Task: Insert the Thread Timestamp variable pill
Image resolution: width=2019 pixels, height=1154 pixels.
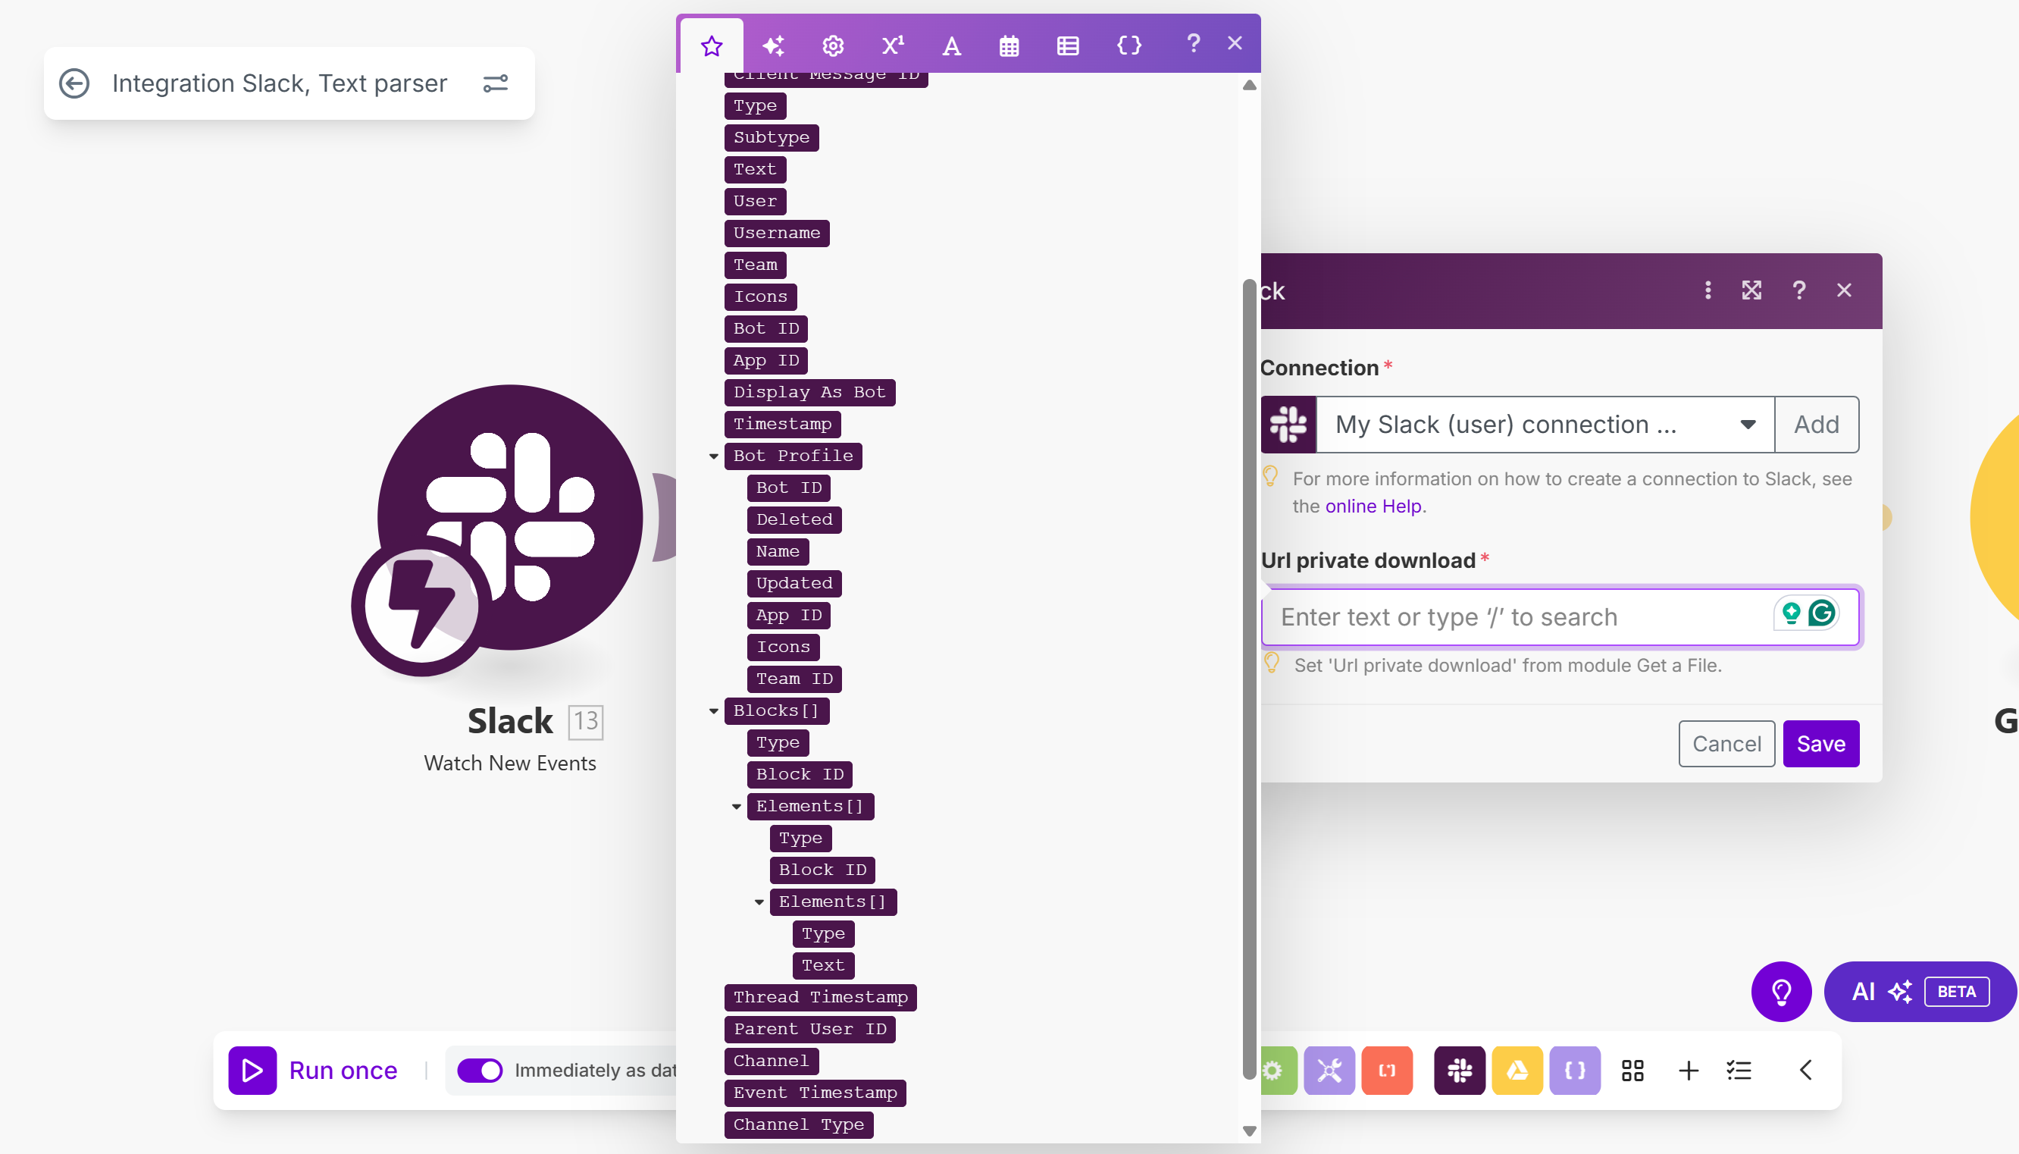Action: point(820,997)
